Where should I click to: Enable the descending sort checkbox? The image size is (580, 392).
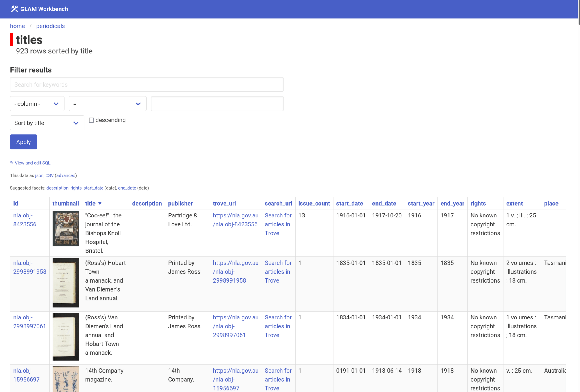[x=91, y=120]
